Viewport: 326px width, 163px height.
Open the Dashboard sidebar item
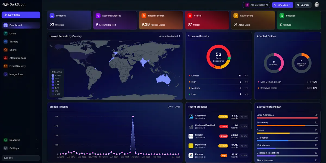21,25
